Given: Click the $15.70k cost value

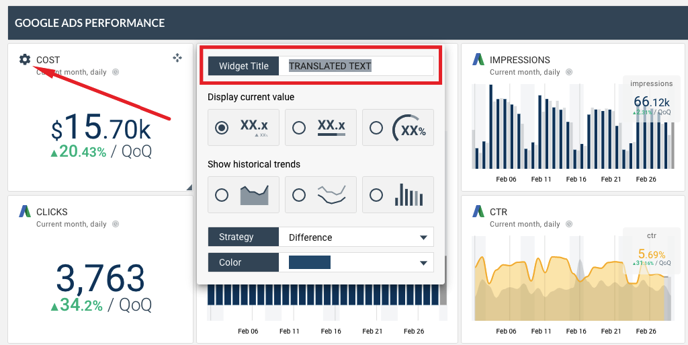Looking at the screenshot, I should click(101, 128).
